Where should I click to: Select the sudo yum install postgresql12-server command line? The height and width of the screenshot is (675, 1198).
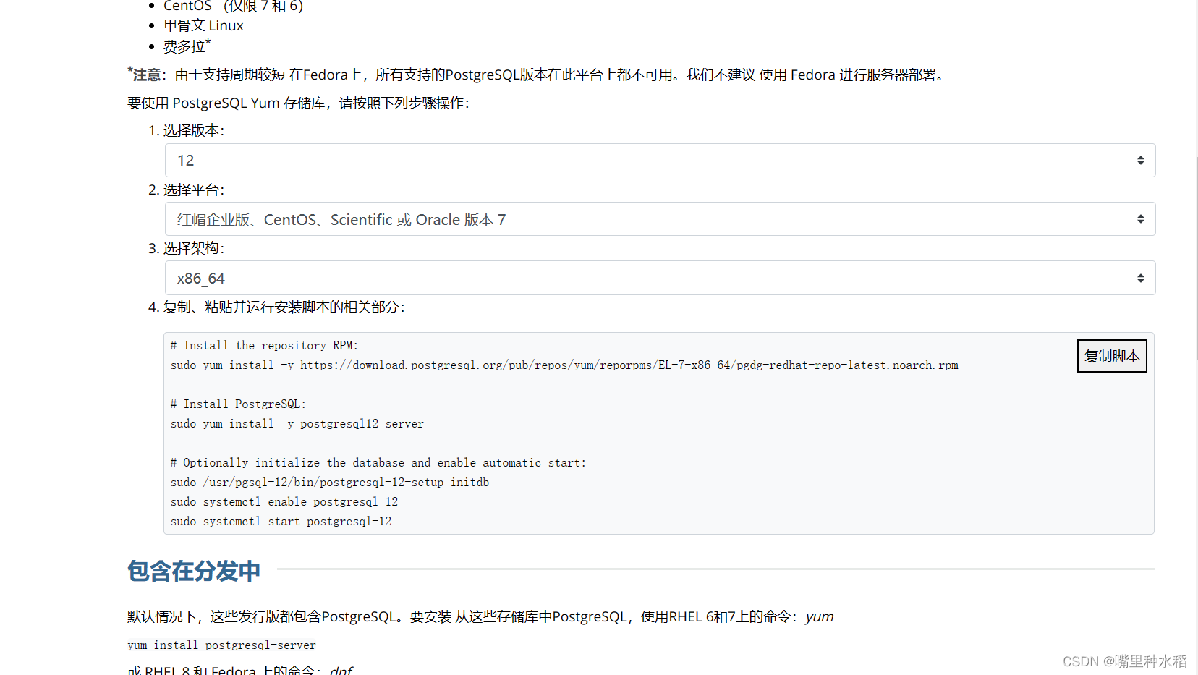297,423
